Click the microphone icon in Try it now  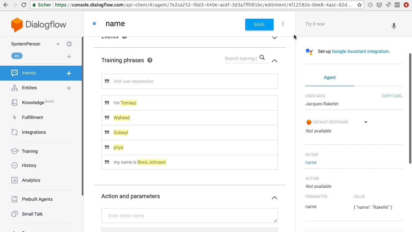(394, 26)
